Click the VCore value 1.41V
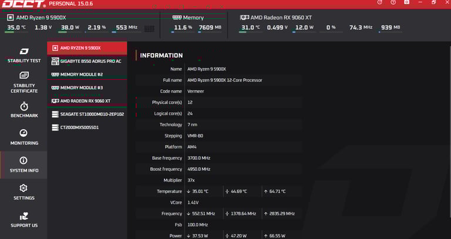Viewport: 451px width, 239px height. tap(193, 203)
